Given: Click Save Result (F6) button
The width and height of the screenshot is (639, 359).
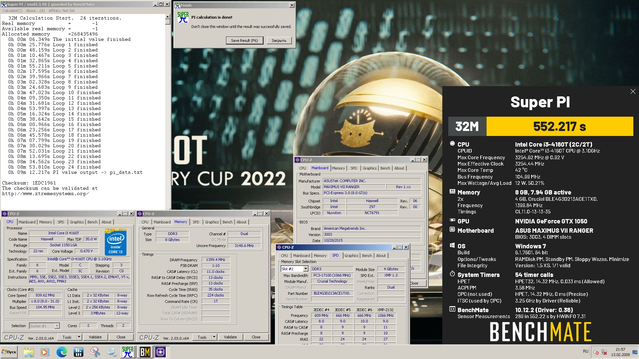Looking at the screenshot, I should [x=244, y=41].
